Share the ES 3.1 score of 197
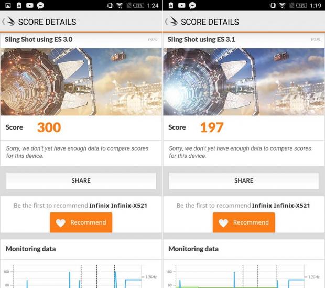325x288 pixels. click(244, 180)
